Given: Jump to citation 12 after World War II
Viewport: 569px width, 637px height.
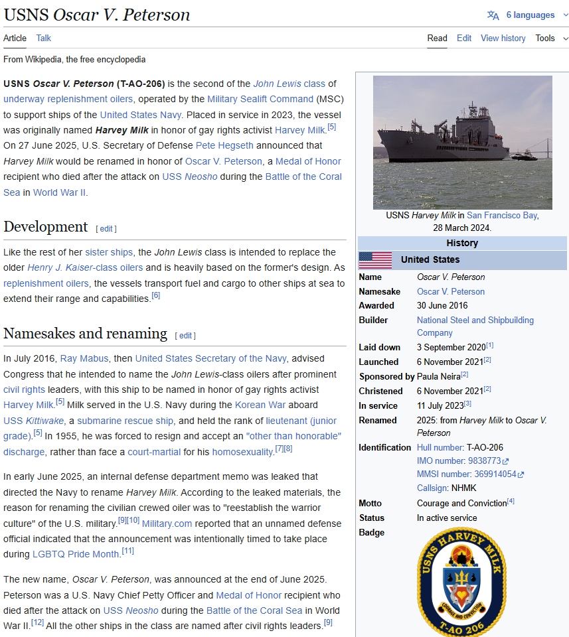Looking at the screenshot, I should (x=37, y=622).
